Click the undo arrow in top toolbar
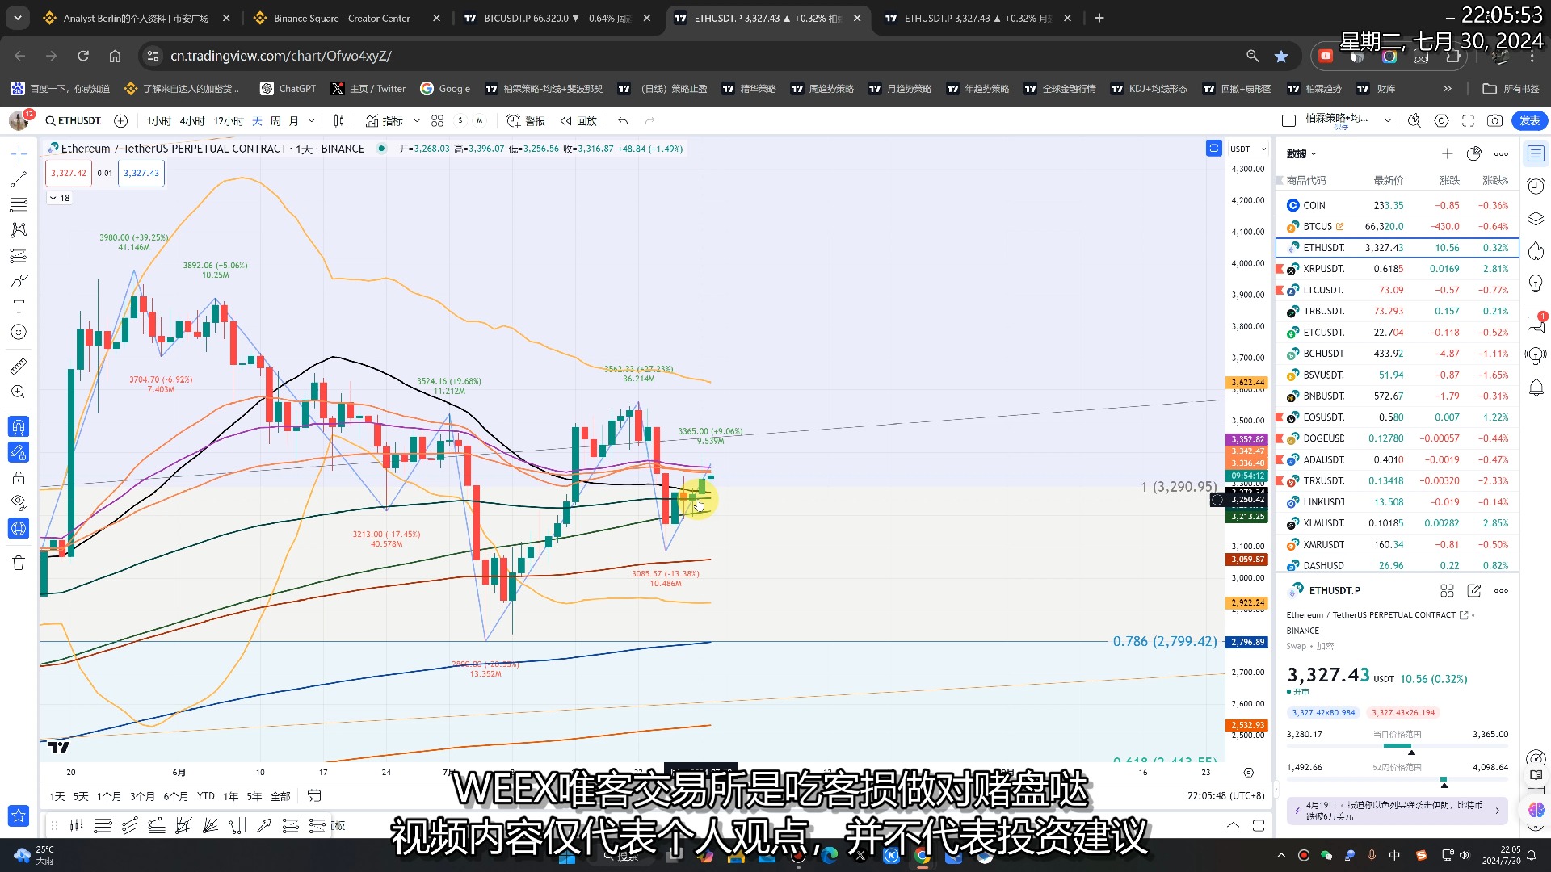The image size is (1551, 872). [623, 121]
